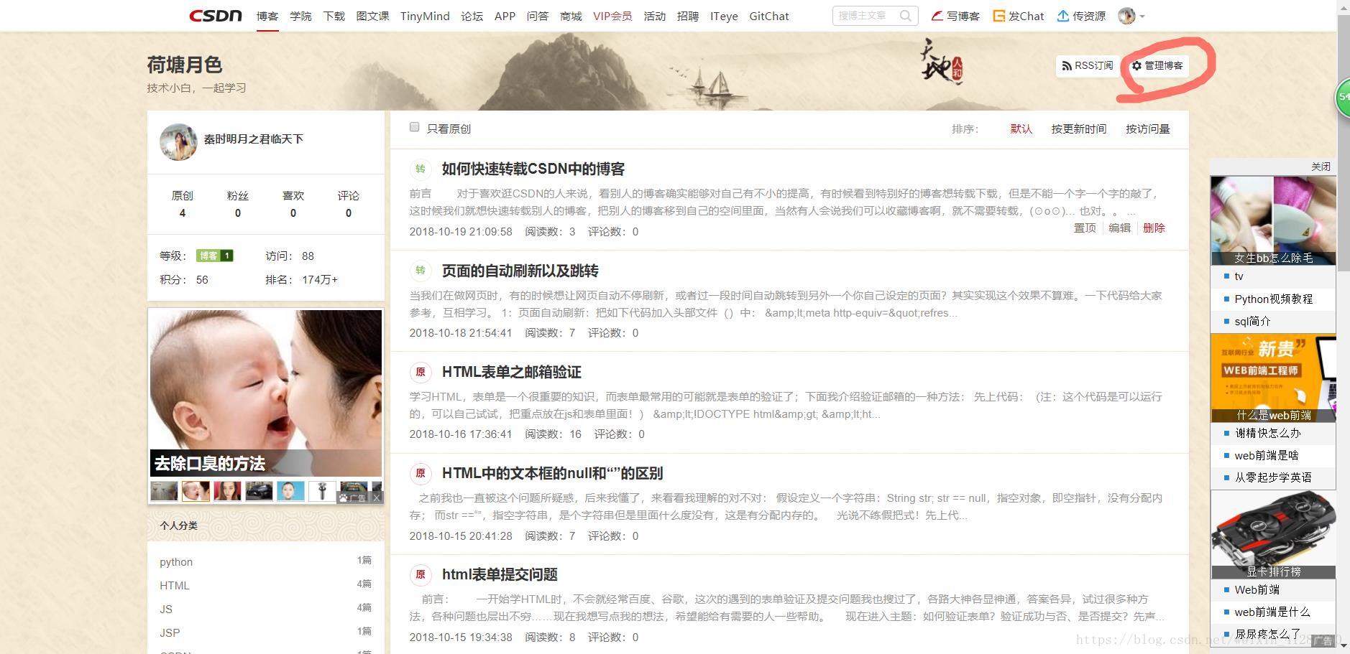Click the 女生bb怎么除毛 ad image
This screenshot has width=1350, height=654.
pyautogui.click(x=1273, y=220)
